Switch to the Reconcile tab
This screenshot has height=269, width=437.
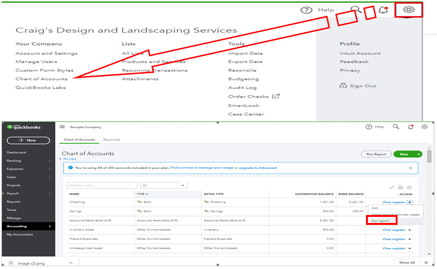111,140
